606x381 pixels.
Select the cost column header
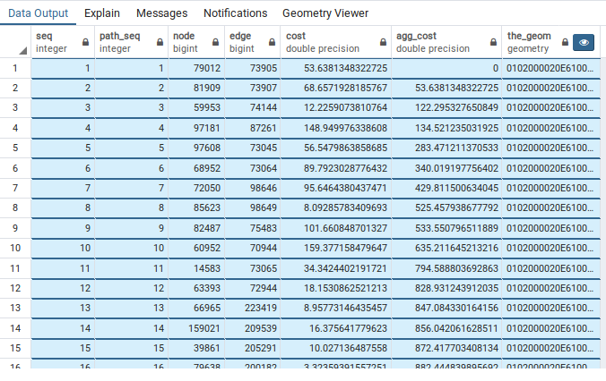(x=336, y=42)
